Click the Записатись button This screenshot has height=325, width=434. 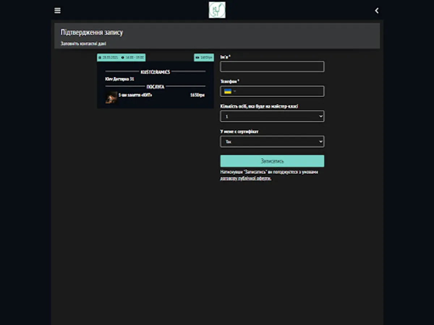(x=272, y=161)
